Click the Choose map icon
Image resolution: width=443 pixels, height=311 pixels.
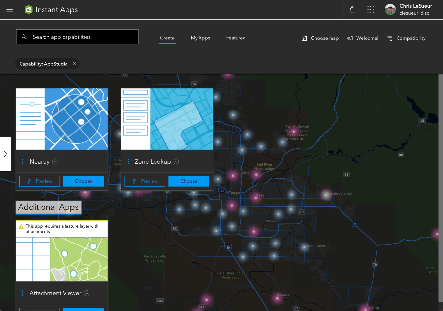304,38
